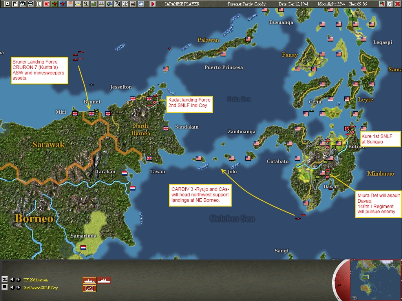Select the British flag base at Brunei
The height and width of the screenshot is (301, 402).
(x=91, y=113)
